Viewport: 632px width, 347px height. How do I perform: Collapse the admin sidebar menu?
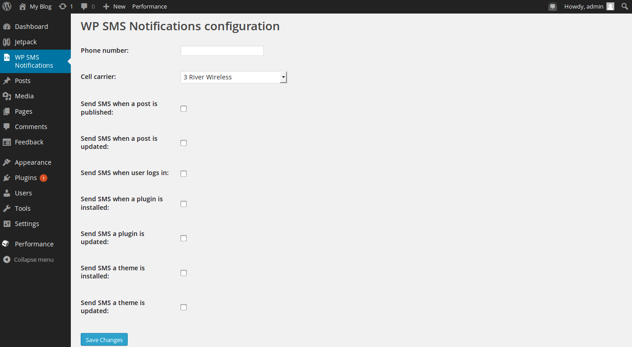coord(28,260)
